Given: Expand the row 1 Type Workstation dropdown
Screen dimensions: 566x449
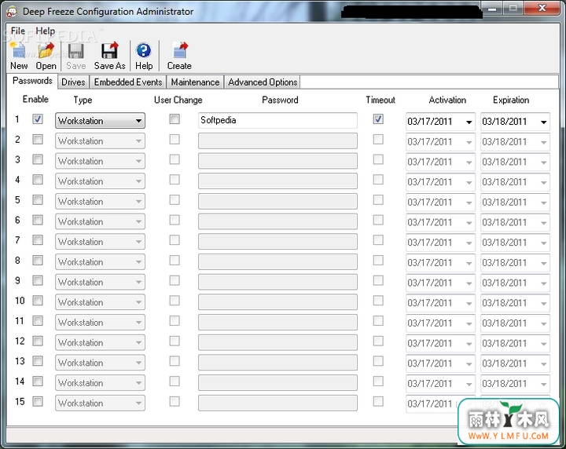Looking at the screenshot, I should click(100, 121).
